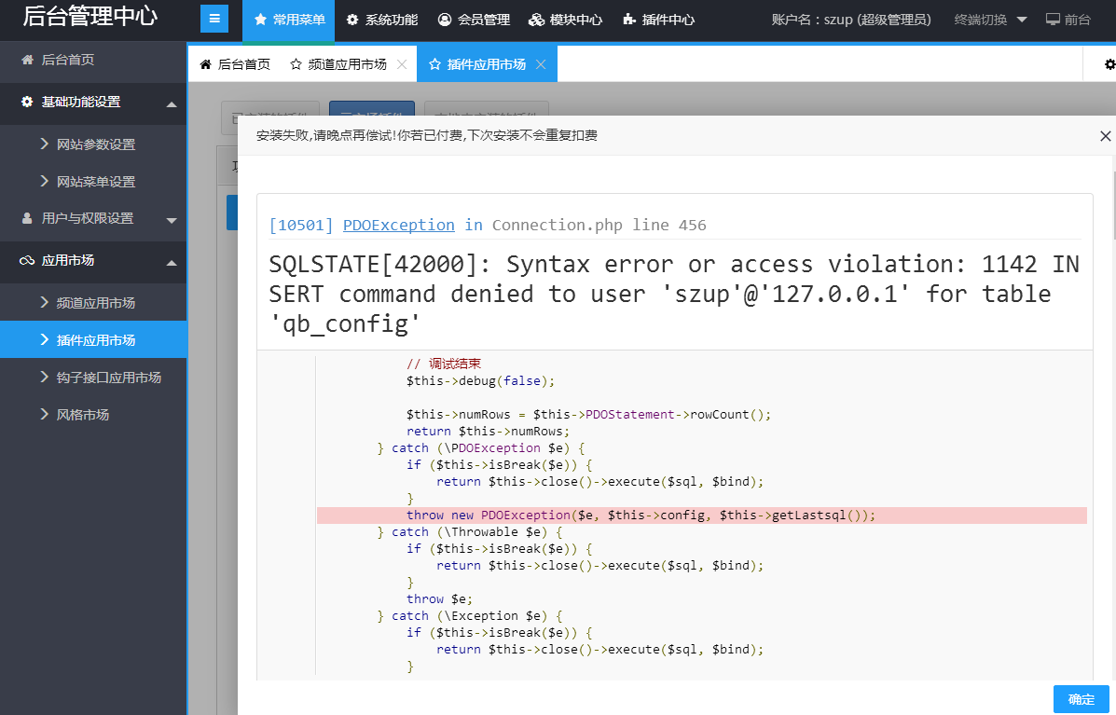Open the 系统功能 top menu
The image size is (1116, 715).
382,20
